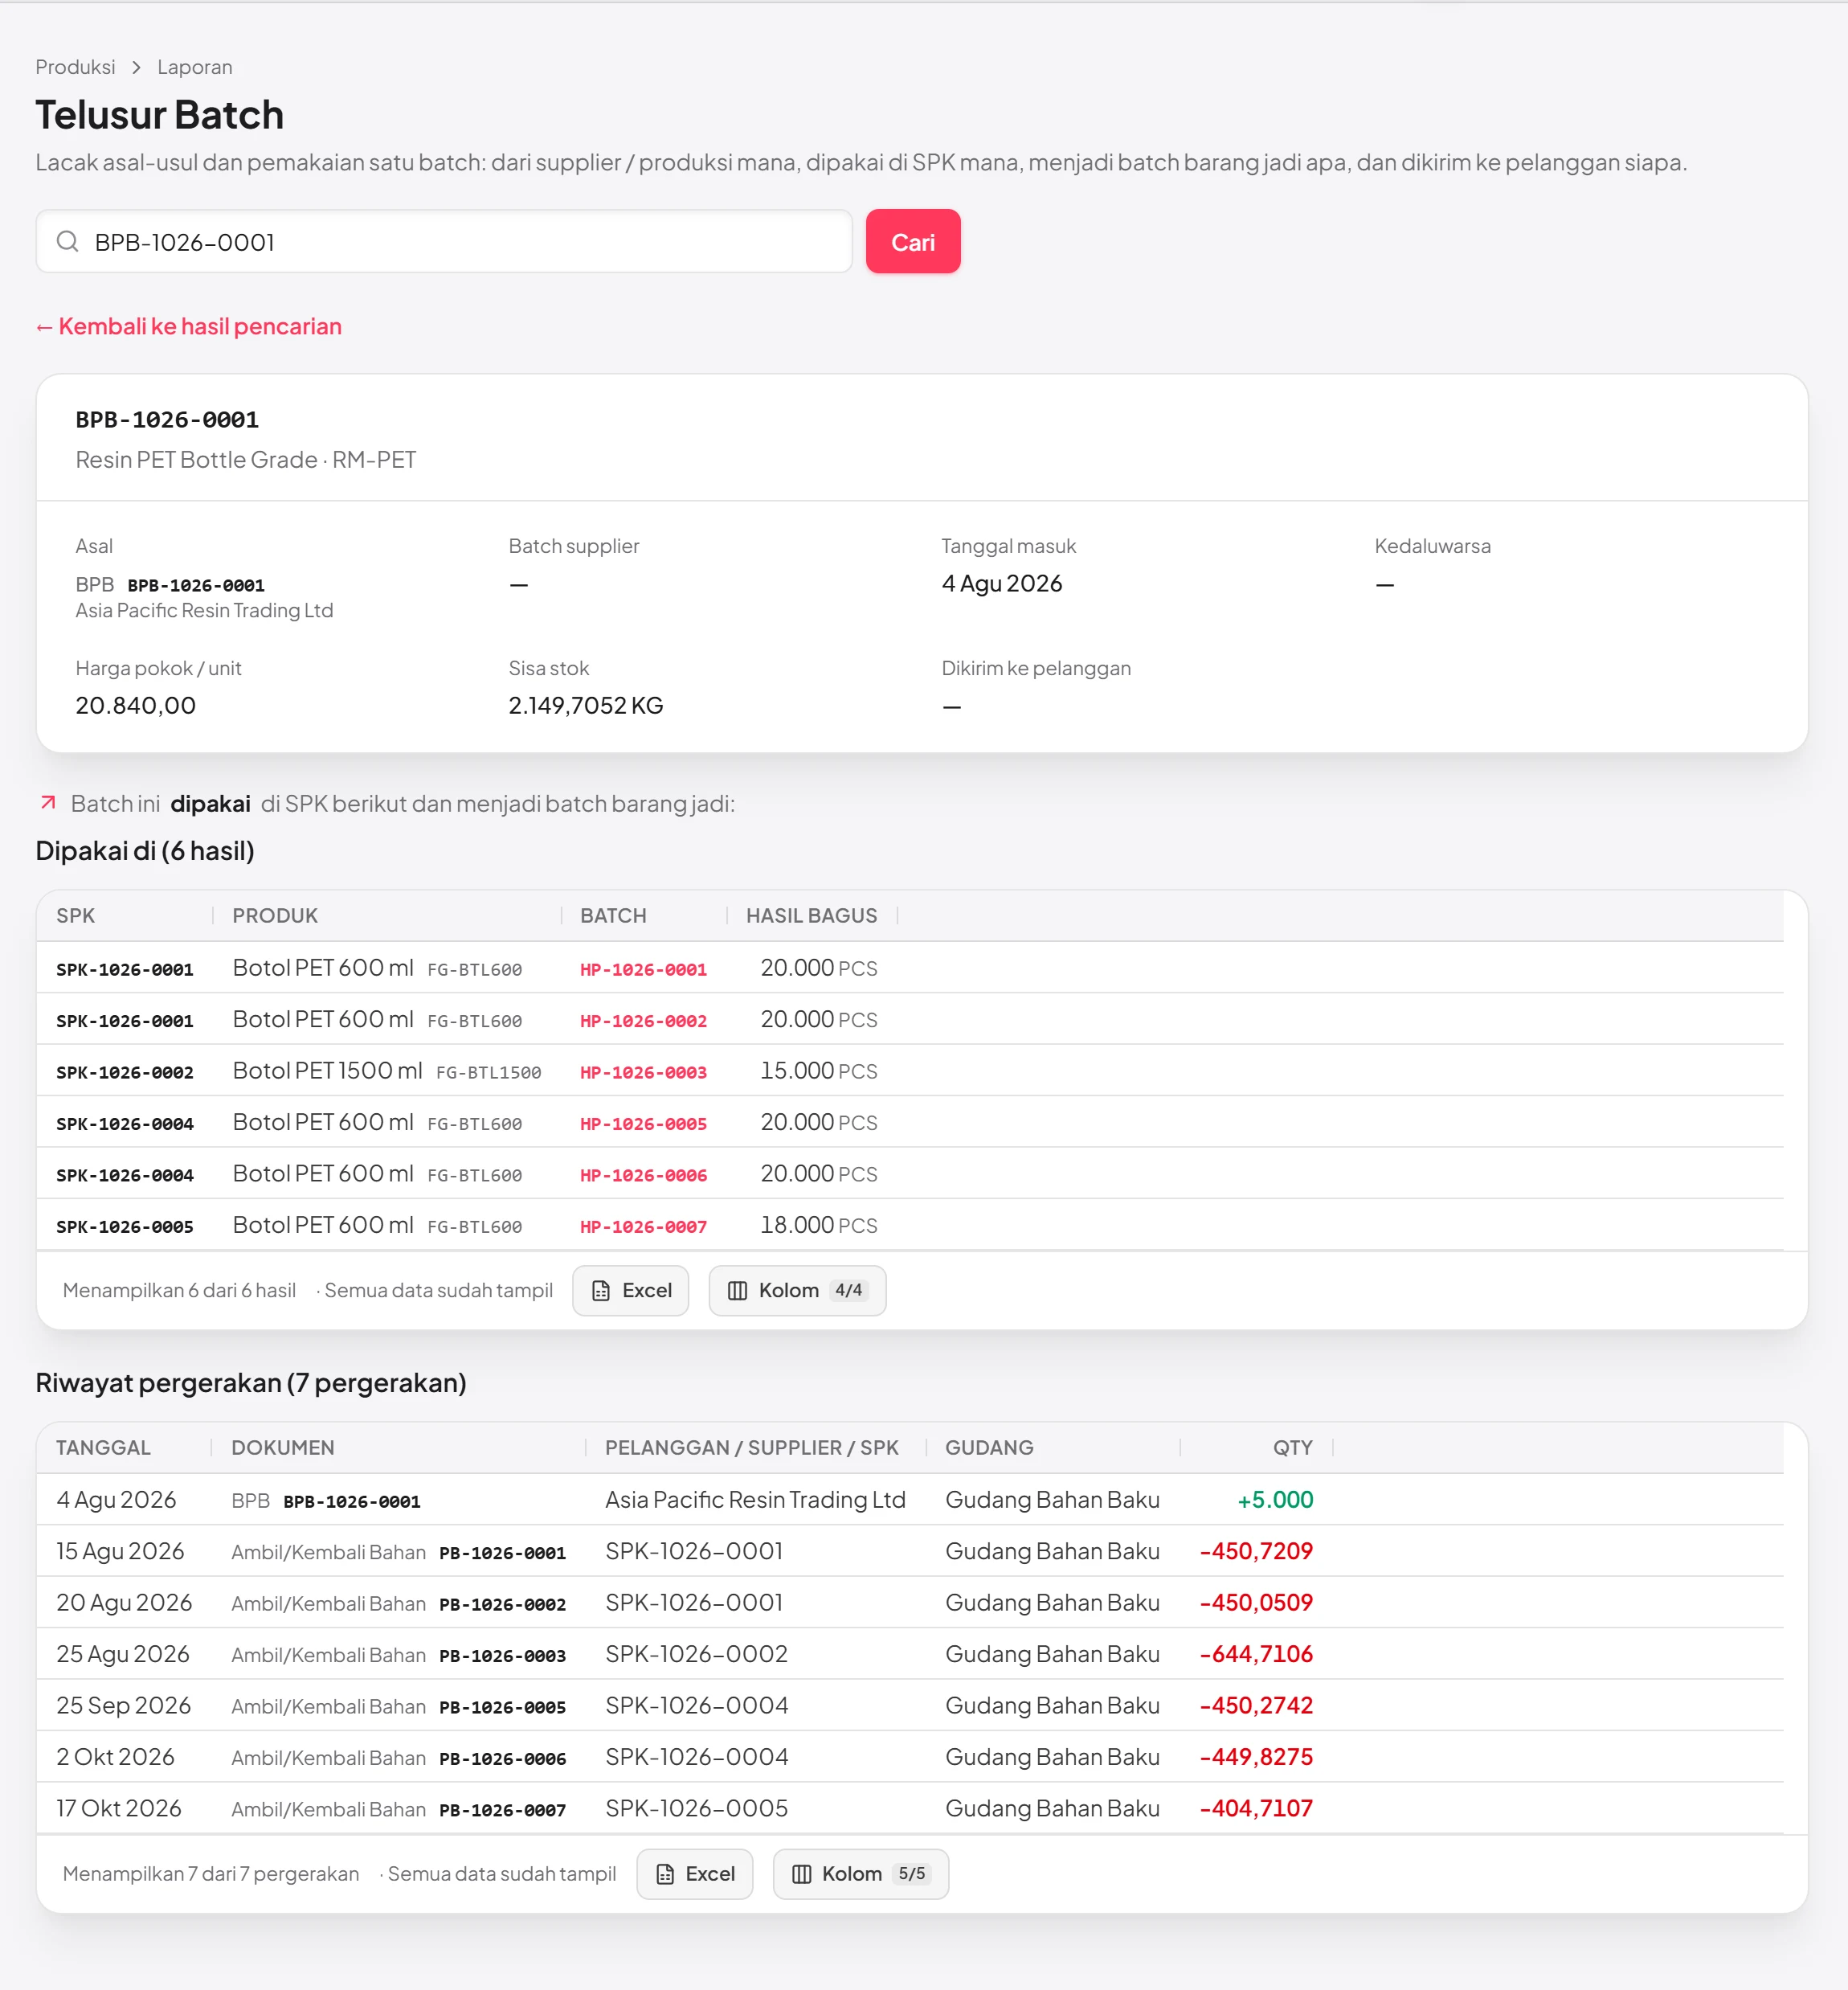Click the 'Dipakai di (6 hasil)' heading
This screenshot has width=1848, height=1990.
pos(145,850)
